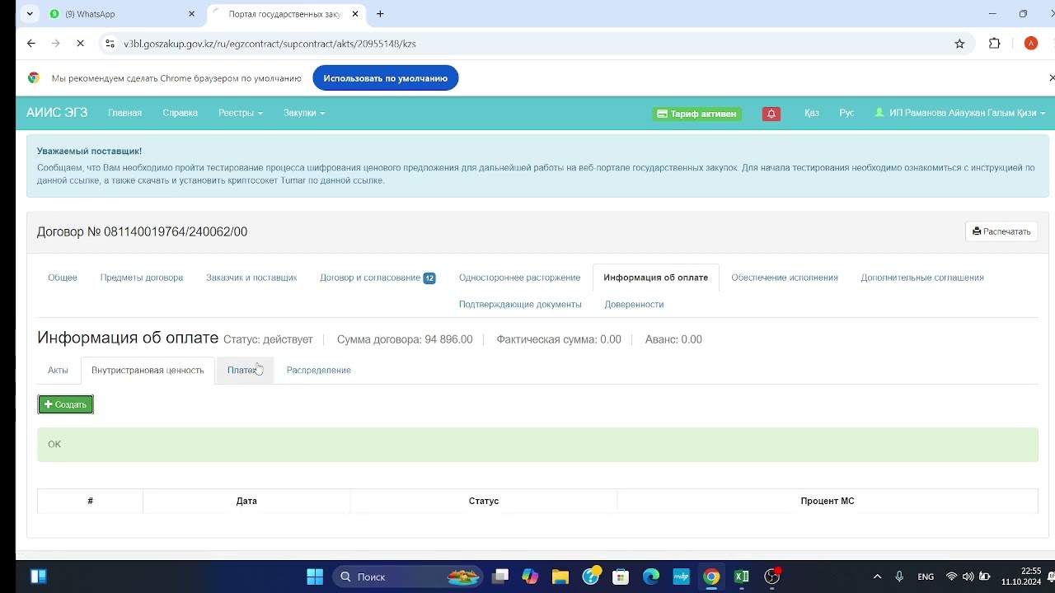
Task: Click the Распечатать button
Action: tap(1001, 231)
